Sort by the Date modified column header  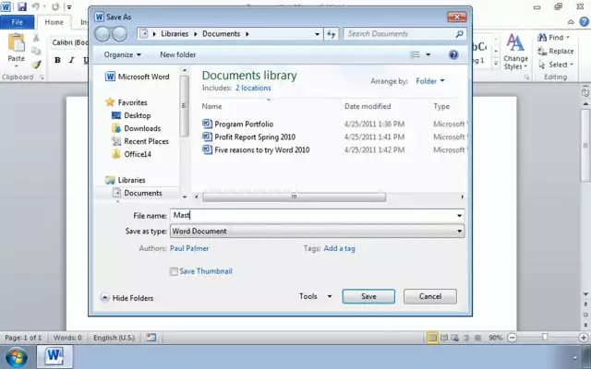click(x=368, y=107)
